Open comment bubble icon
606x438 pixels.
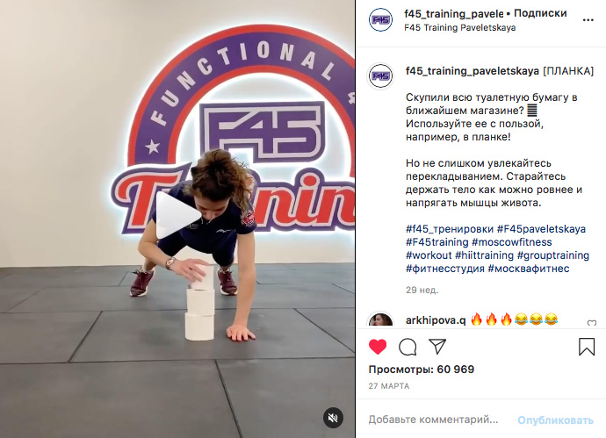[408, 347]
